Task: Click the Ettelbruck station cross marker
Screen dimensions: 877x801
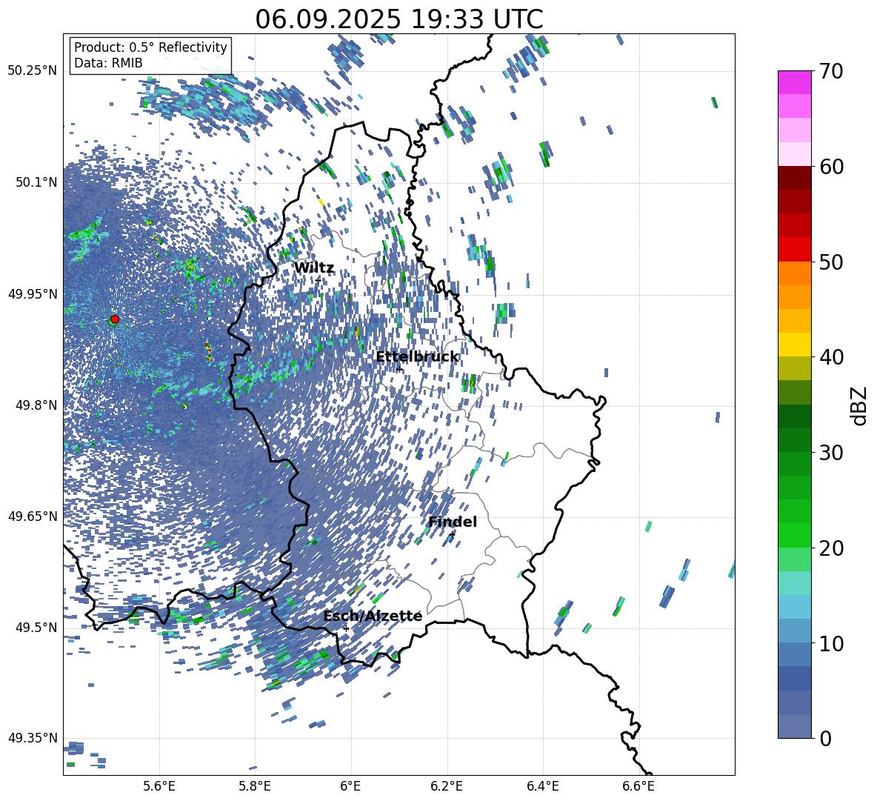Action: tap(399, 368)
